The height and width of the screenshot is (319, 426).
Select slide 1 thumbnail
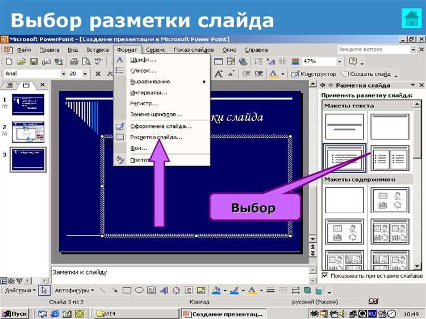point(28,105)
